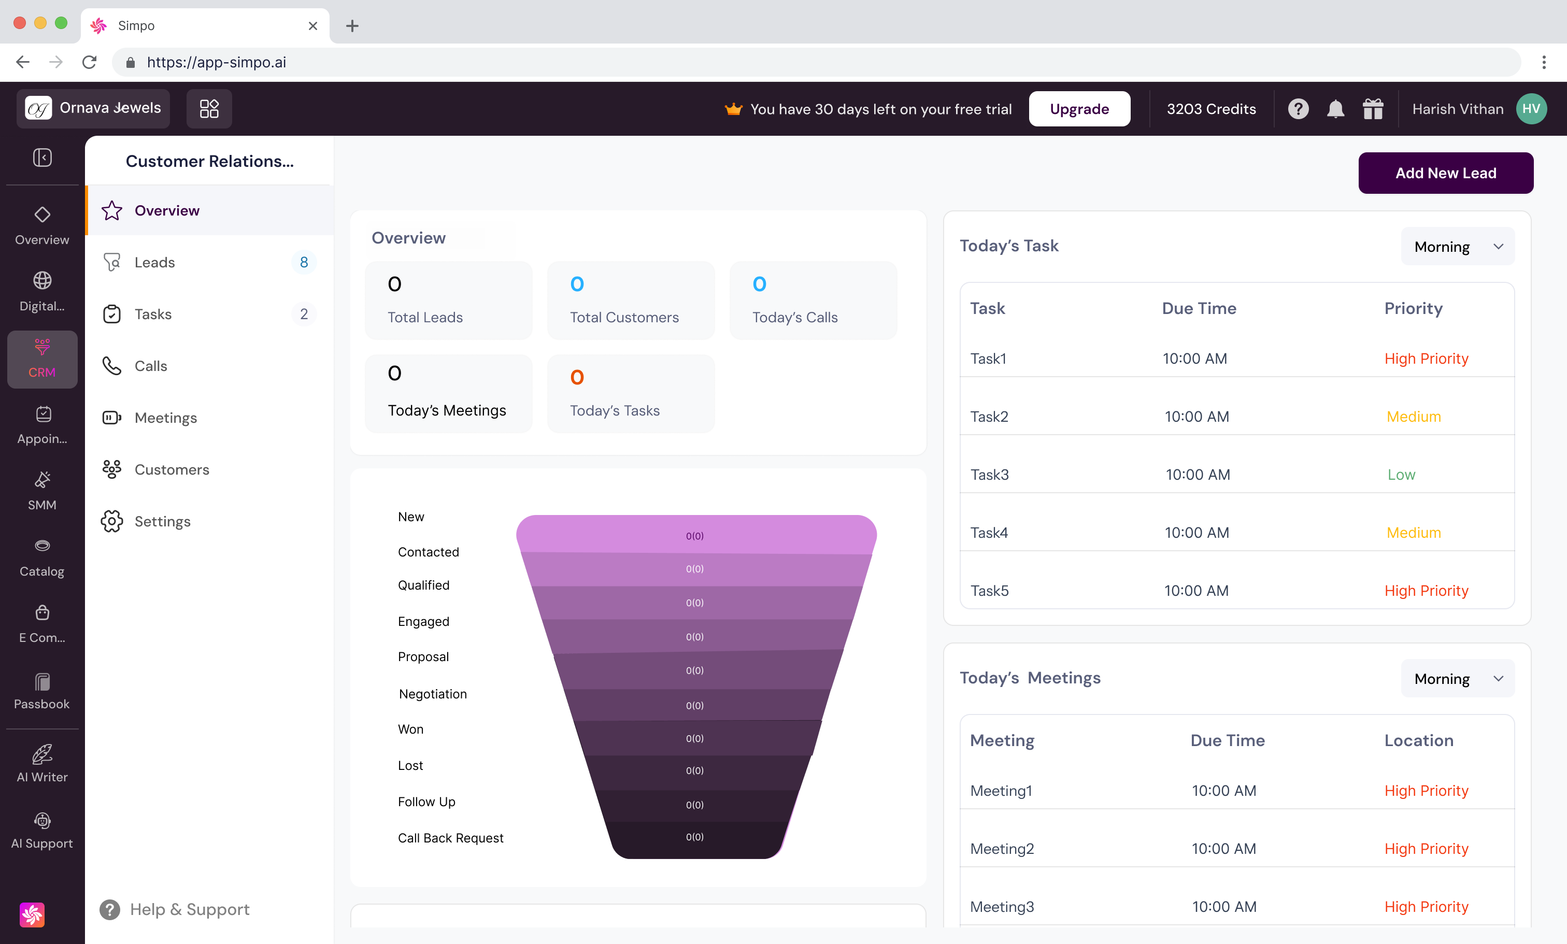Click the Upgrade button
Image resolution: width=1567 pixels, height=944 pixels.
[x=1078, y=109]
